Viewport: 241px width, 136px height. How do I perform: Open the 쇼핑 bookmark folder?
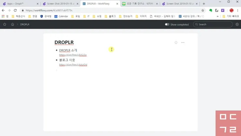coord(97,16)
